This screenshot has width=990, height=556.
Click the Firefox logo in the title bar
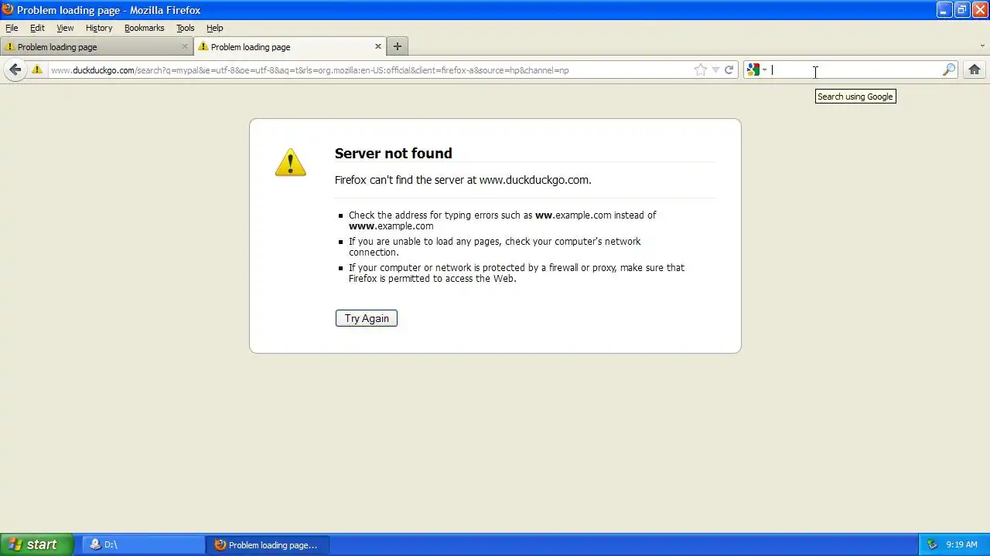click(x=8, y=9)
